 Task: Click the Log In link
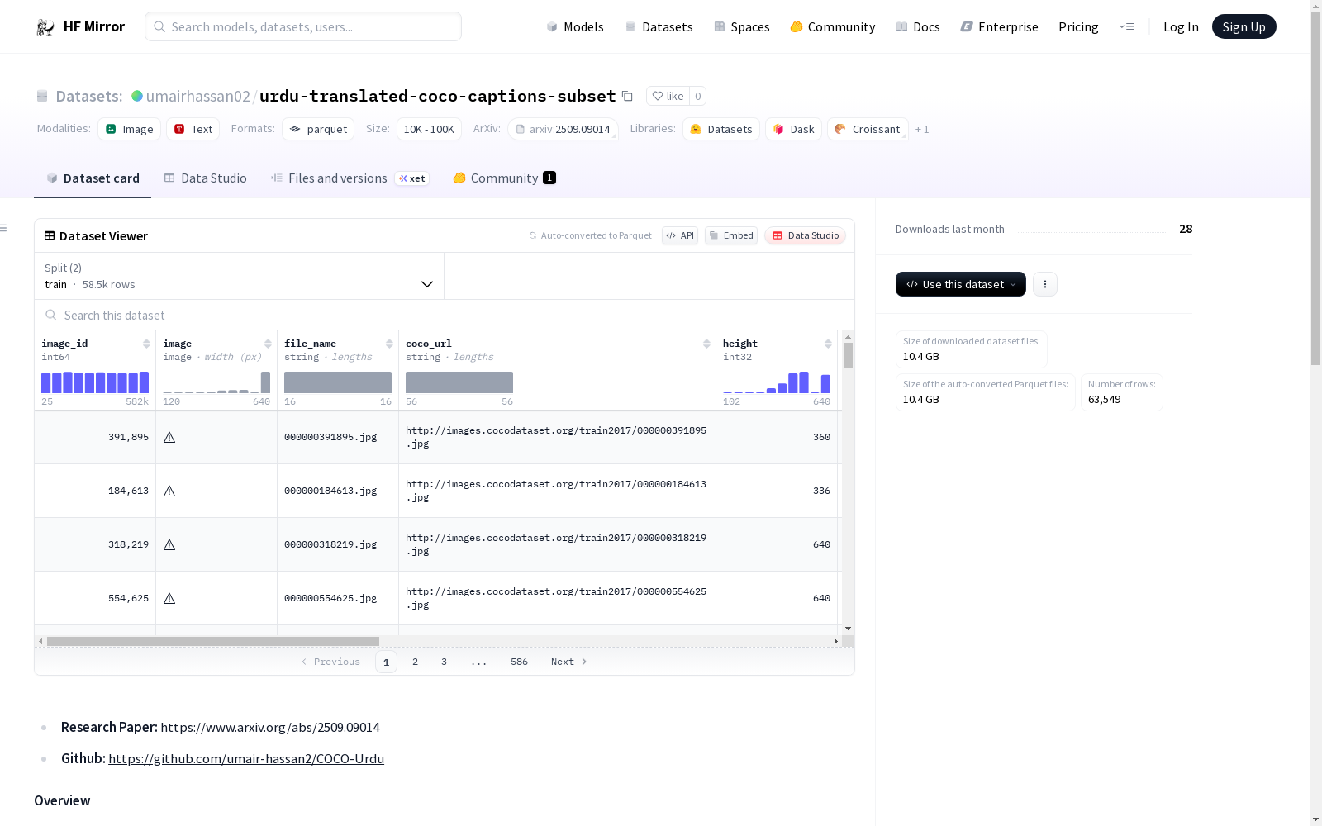(x=1181, y=27)
